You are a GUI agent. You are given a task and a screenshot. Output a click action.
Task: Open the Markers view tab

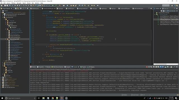point(33,67)
